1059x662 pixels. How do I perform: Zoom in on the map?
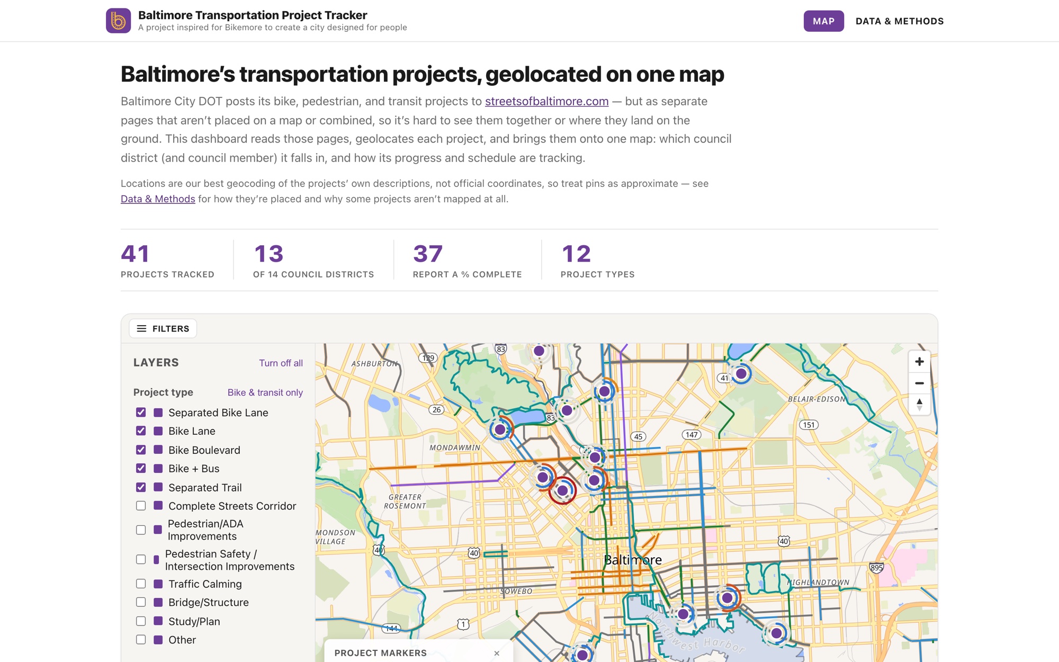[x=919, y=362]
